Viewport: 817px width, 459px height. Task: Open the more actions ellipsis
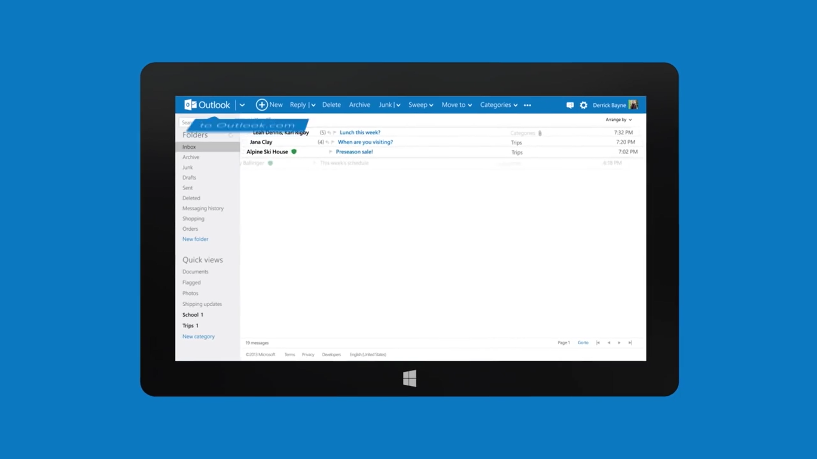coord(528,105)
